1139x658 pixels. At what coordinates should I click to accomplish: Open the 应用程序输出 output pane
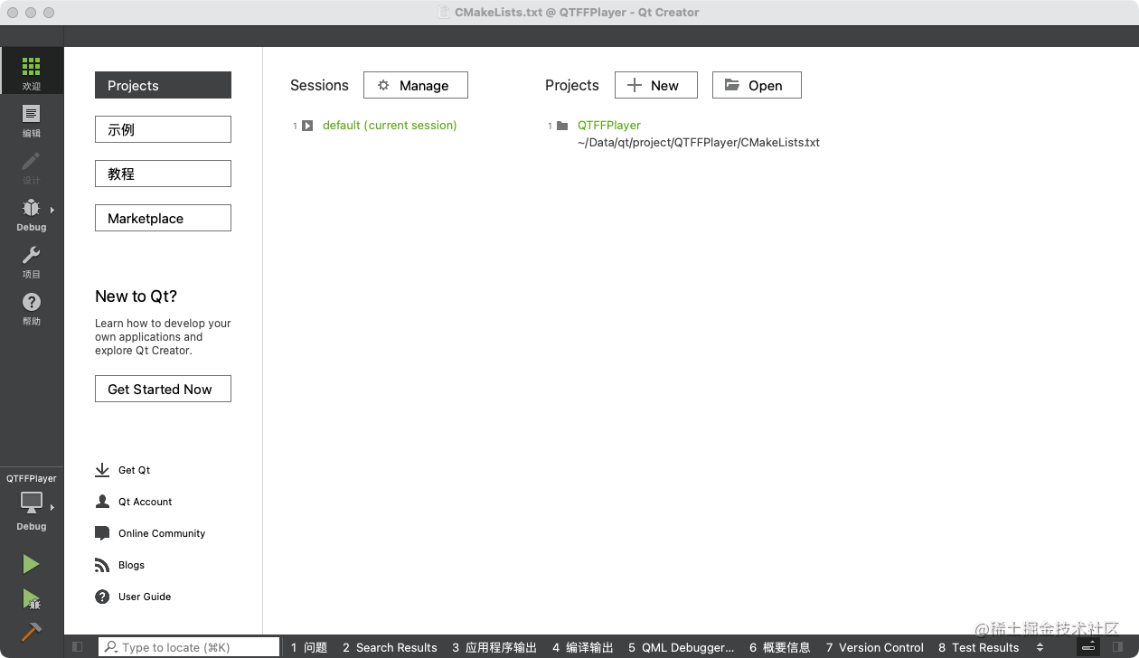pos(494,647)
